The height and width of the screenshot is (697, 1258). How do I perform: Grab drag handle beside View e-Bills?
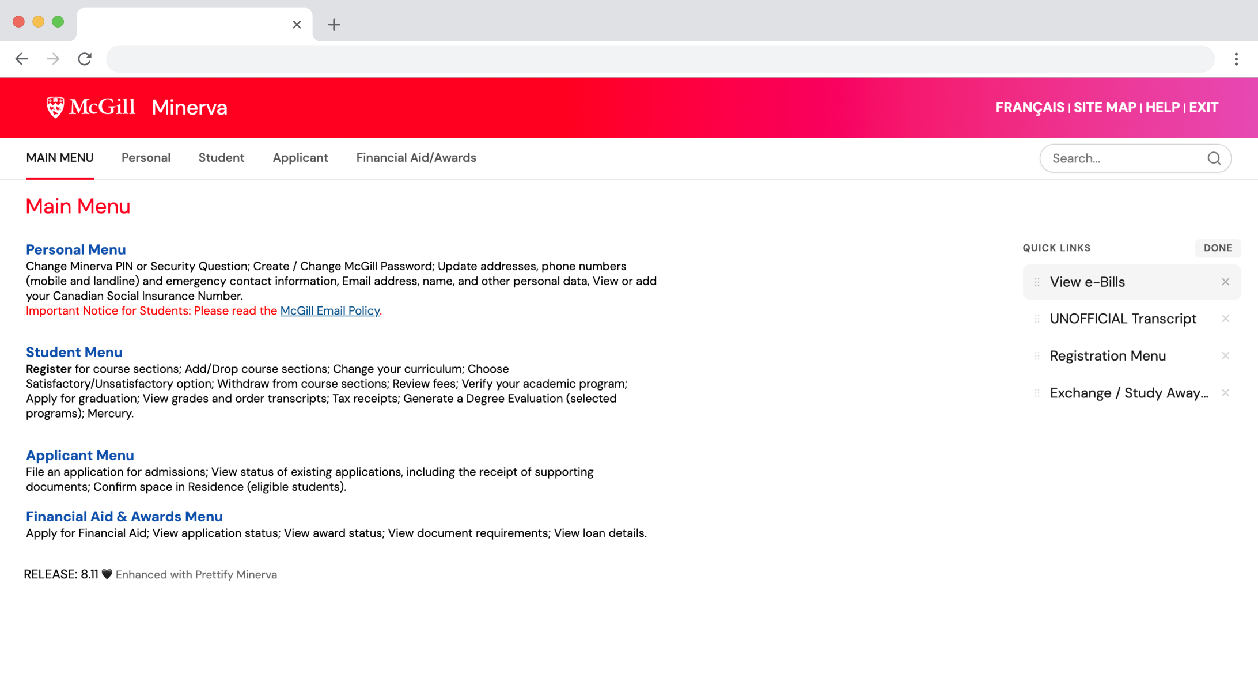pos(1037,282)
